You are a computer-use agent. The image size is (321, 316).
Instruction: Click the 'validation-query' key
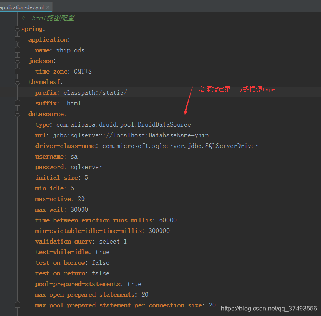(64, 242)
